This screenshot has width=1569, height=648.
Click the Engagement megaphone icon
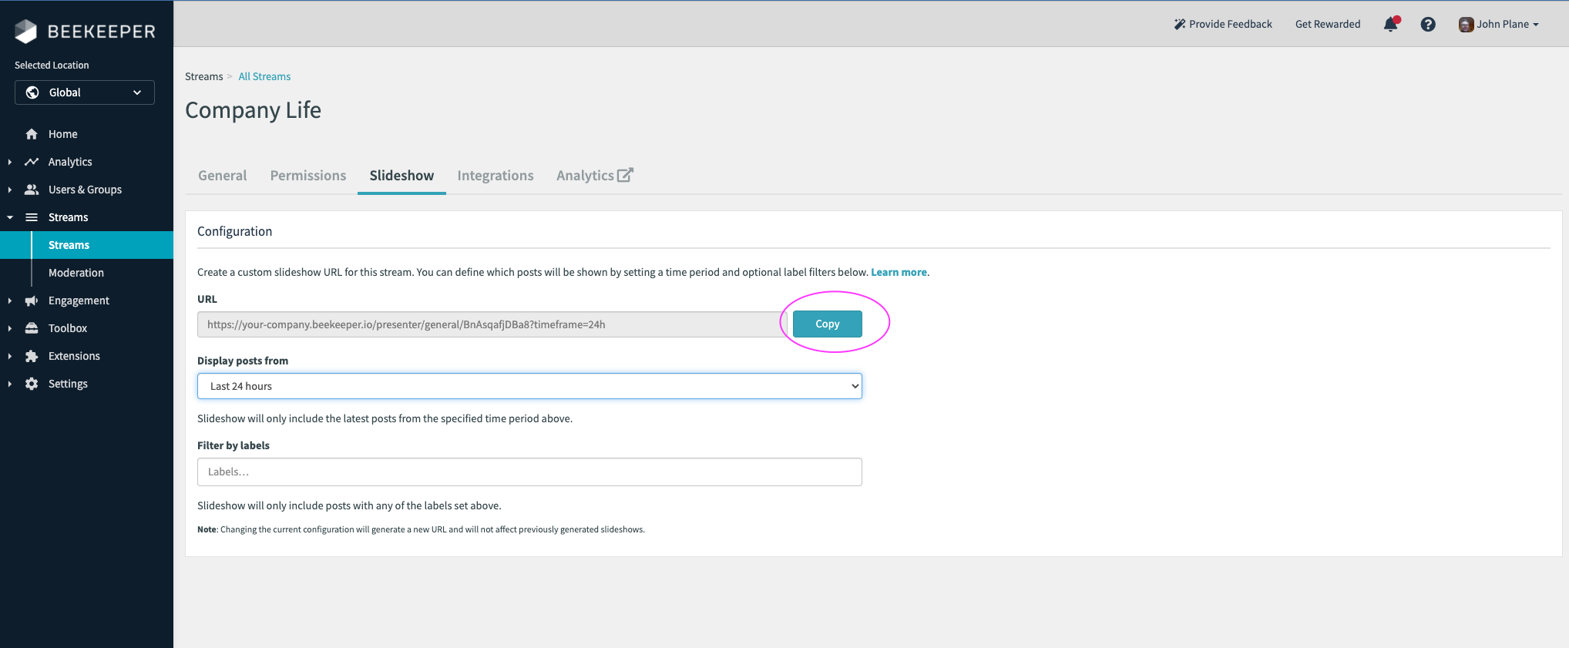pos(32,300)
